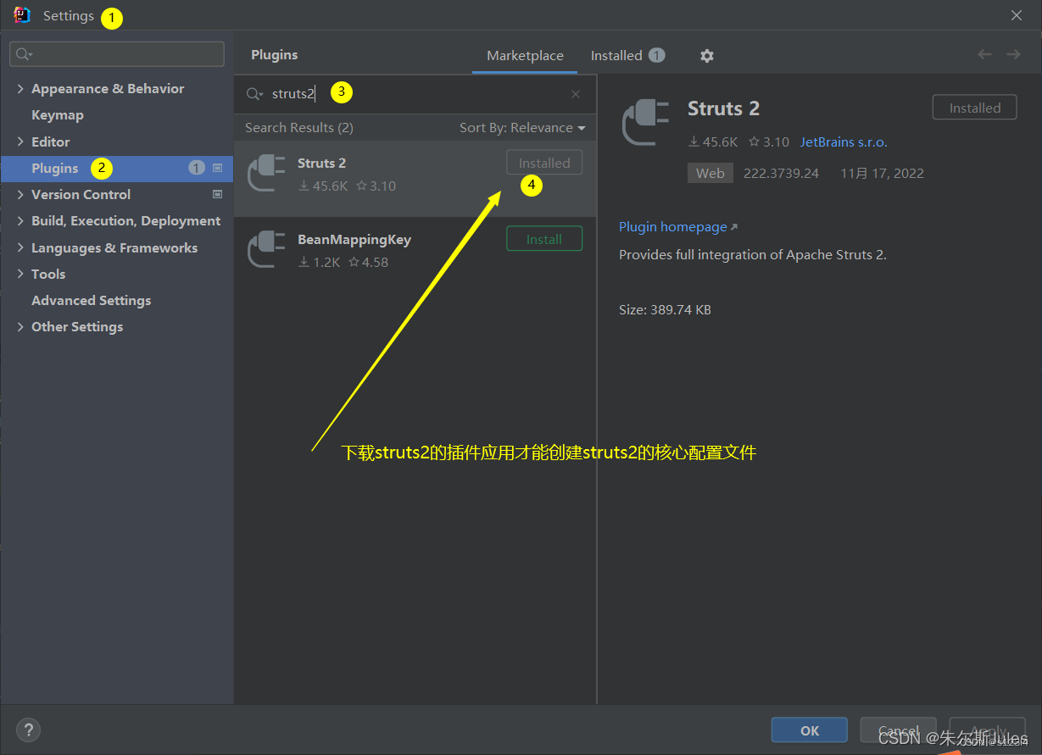The height and width of the screenshot is (755, 1042).
Task: Click the update count badge on Plugins row
Action: (x=197, y=168)
